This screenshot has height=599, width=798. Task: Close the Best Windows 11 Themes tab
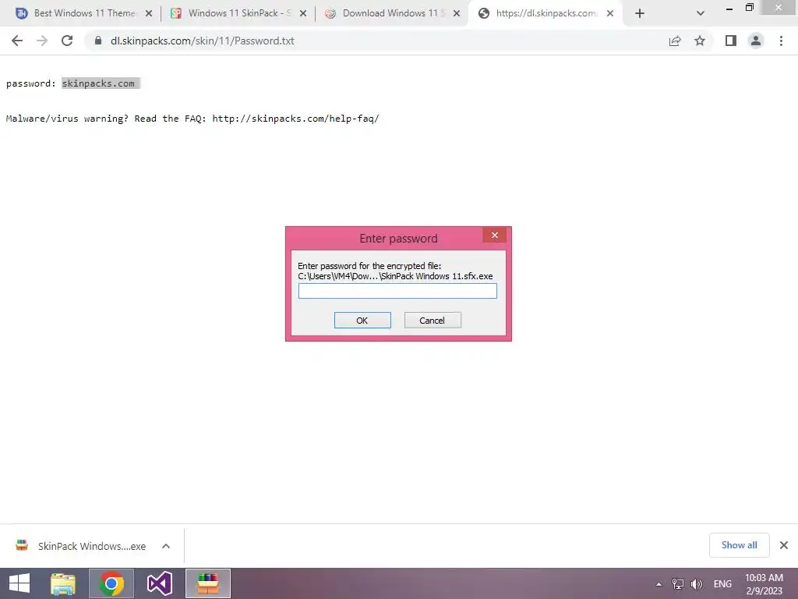pos(149,13)
